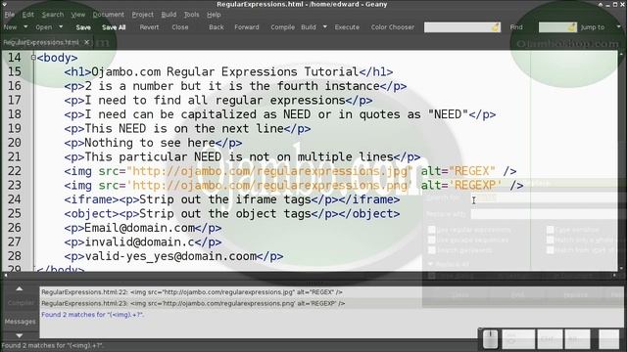Expand the Build dropdown arrow
Viewport: 627px width, 352px height.
tap(324, 27)
